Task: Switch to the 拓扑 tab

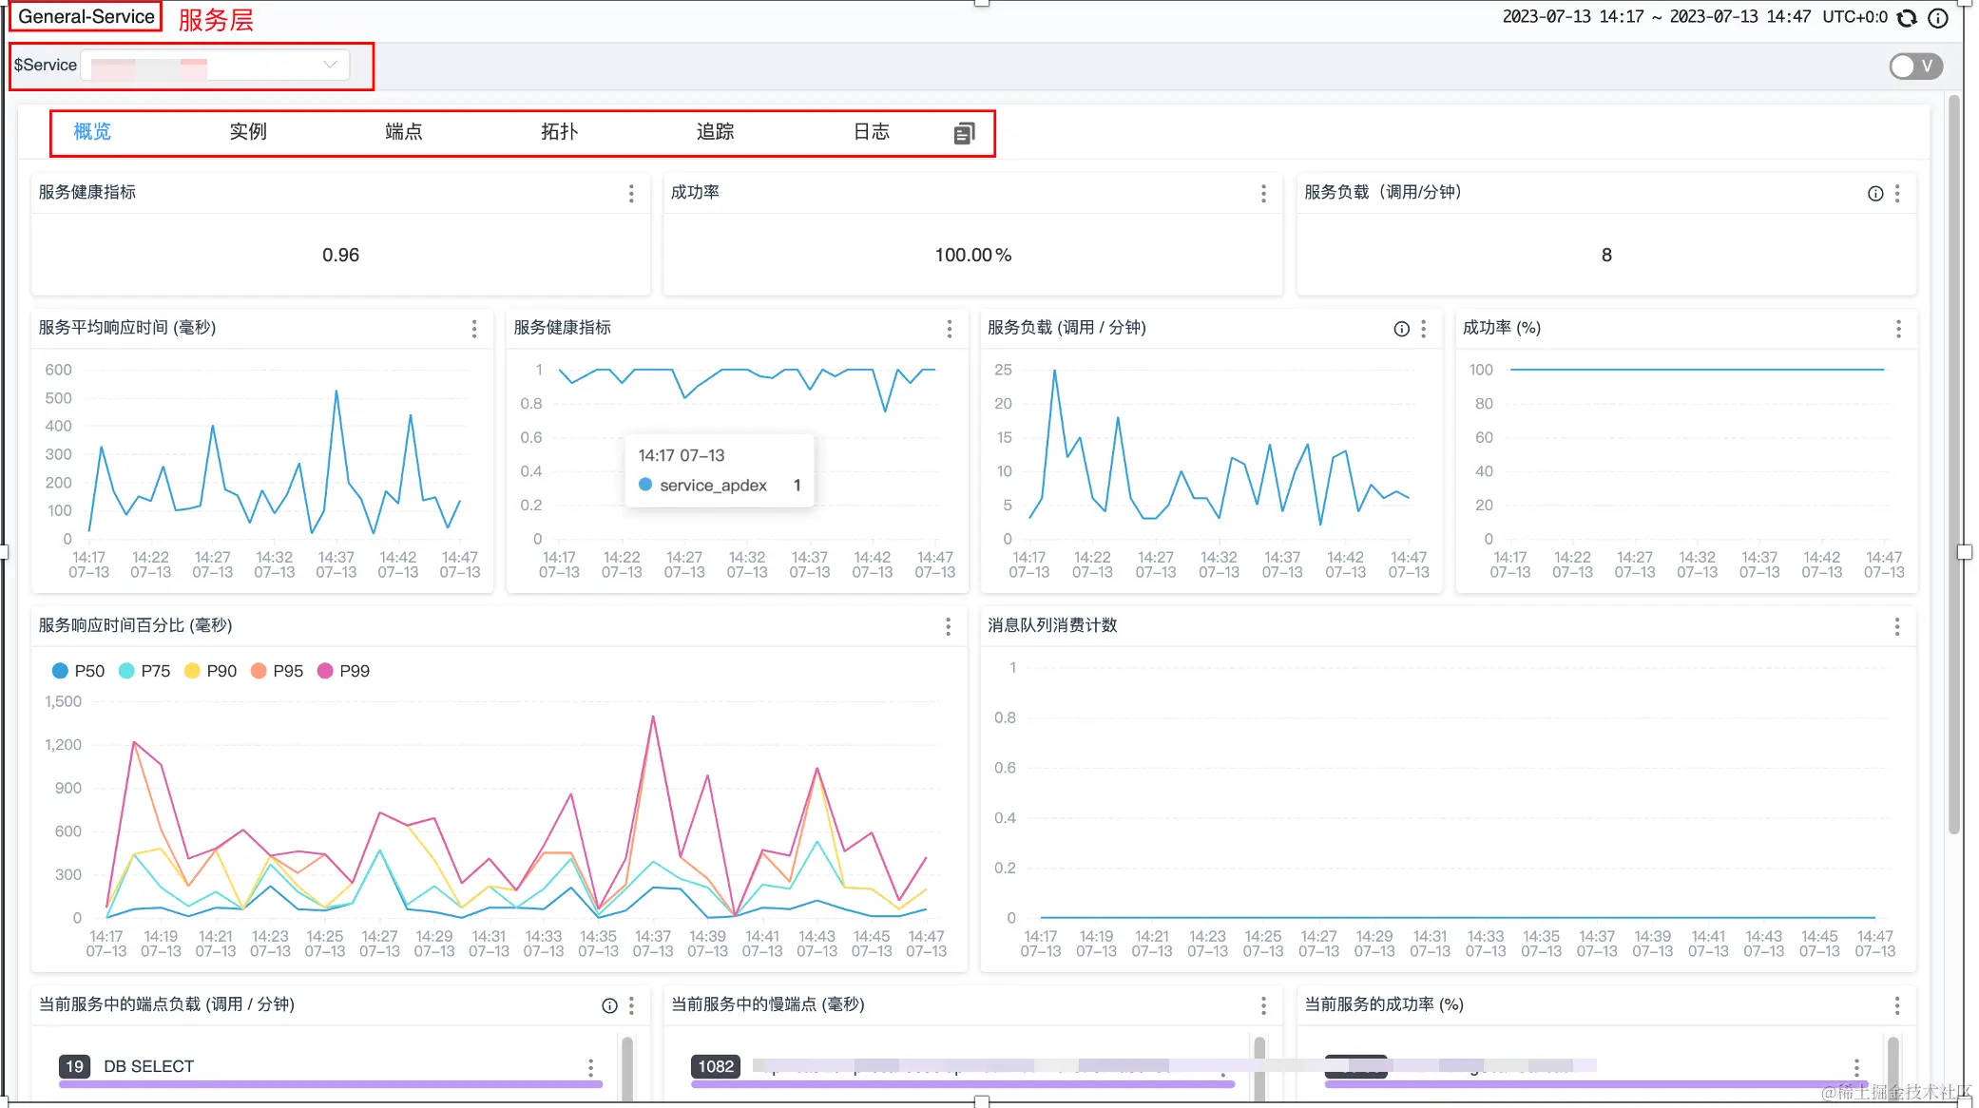Action: tap(559, 132)
